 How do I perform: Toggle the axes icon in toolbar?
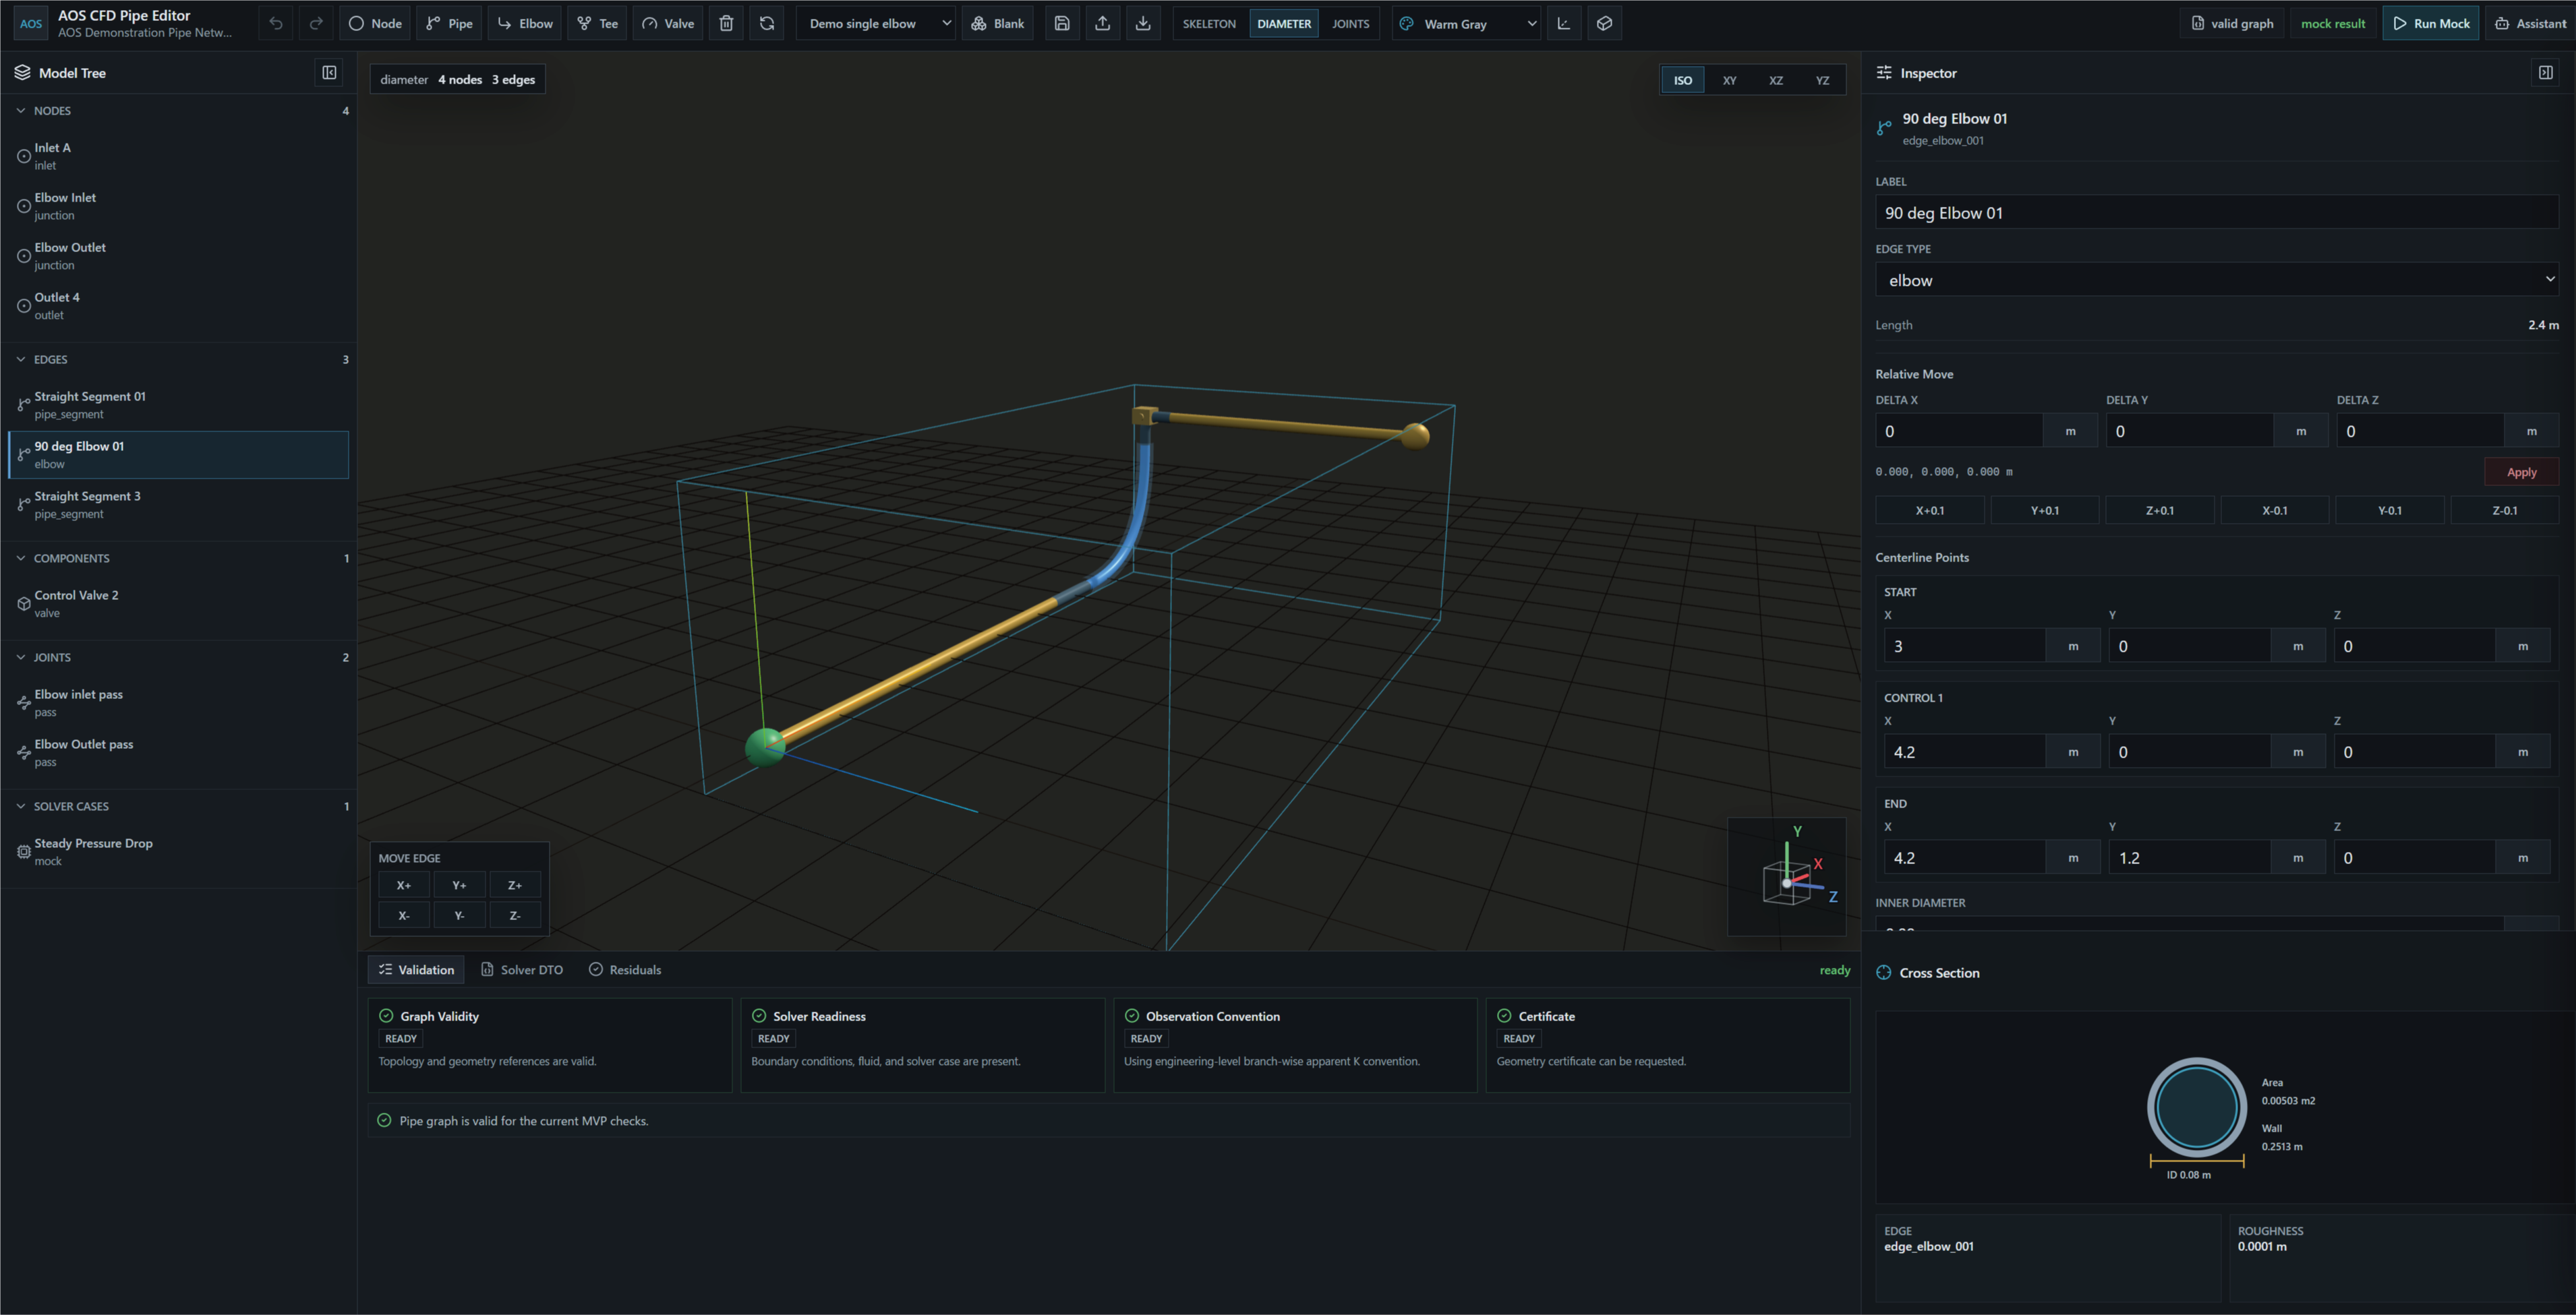coord(1564,23)
